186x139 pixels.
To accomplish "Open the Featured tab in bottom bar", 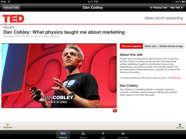I will (63, 135).
